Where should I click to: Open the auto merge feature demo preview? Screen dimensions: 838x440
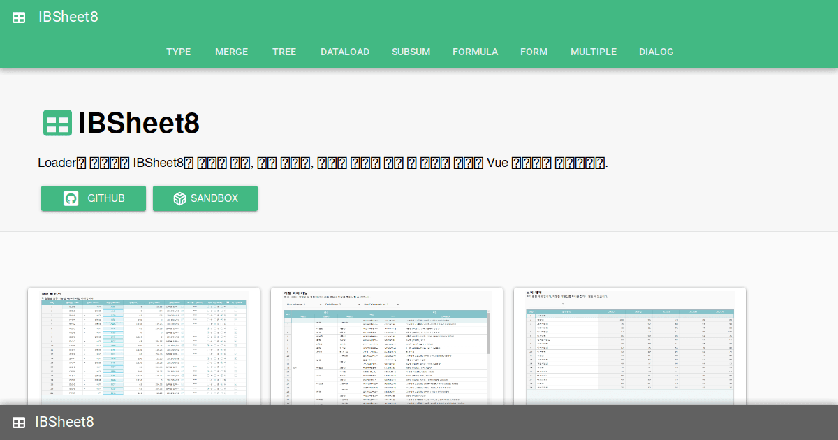(x=386, y=349)
